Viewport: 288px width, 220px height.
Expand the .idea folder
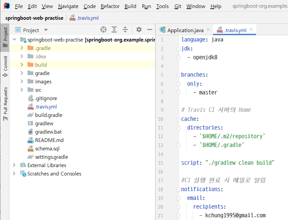22,56
